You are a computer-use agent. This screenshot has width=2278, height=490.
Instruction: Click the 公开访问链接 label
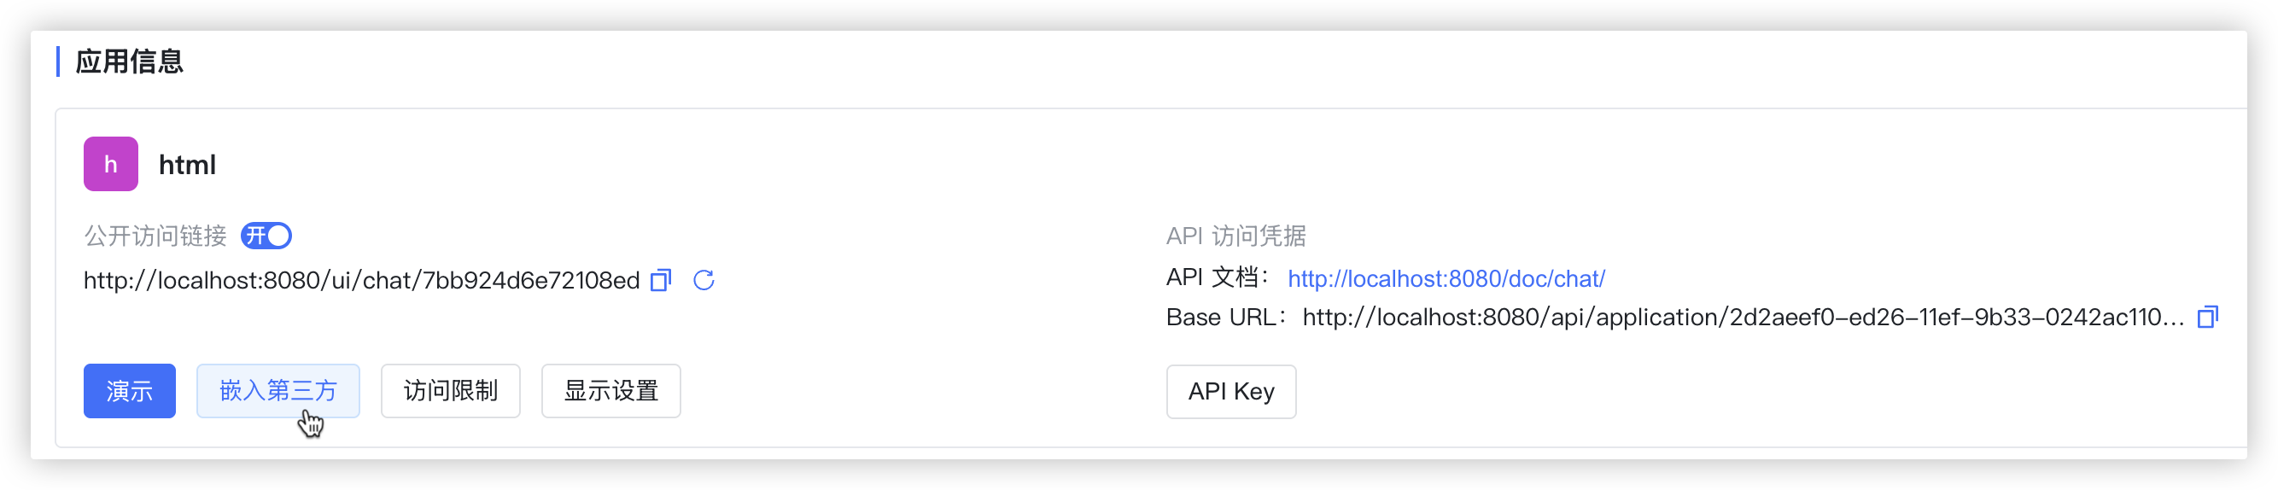click(x=155, y=236)
